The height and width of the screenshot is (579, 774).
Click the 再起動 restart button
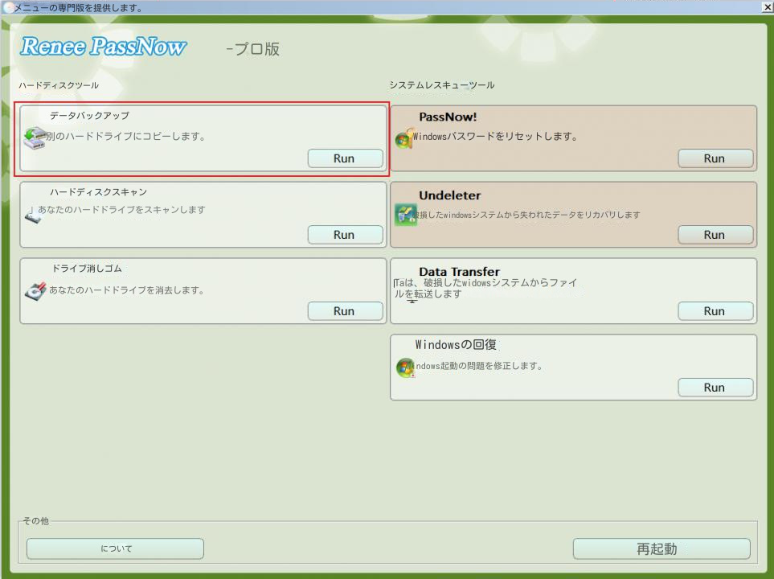pyautogui.click(x=661, y=548)
